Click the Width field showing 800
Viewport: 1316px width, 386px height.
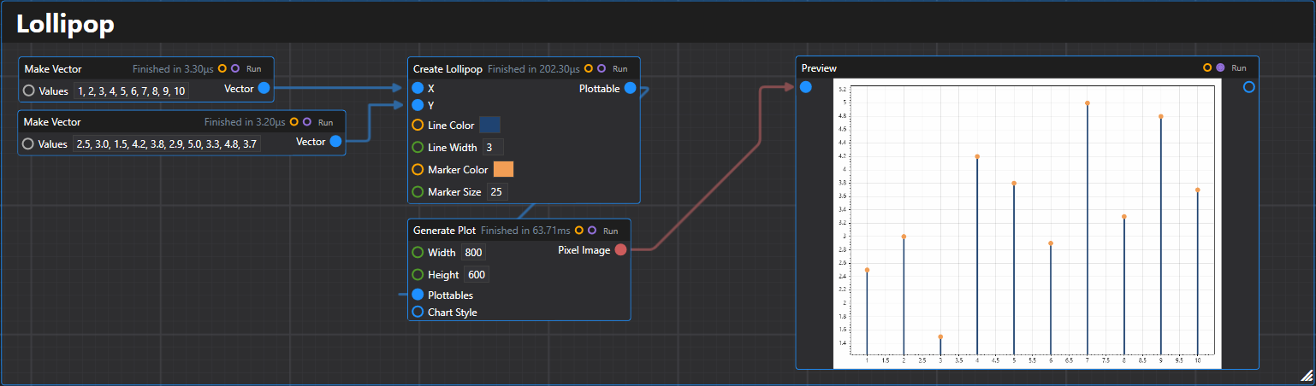pyautogui.click(x=473, y=253)
